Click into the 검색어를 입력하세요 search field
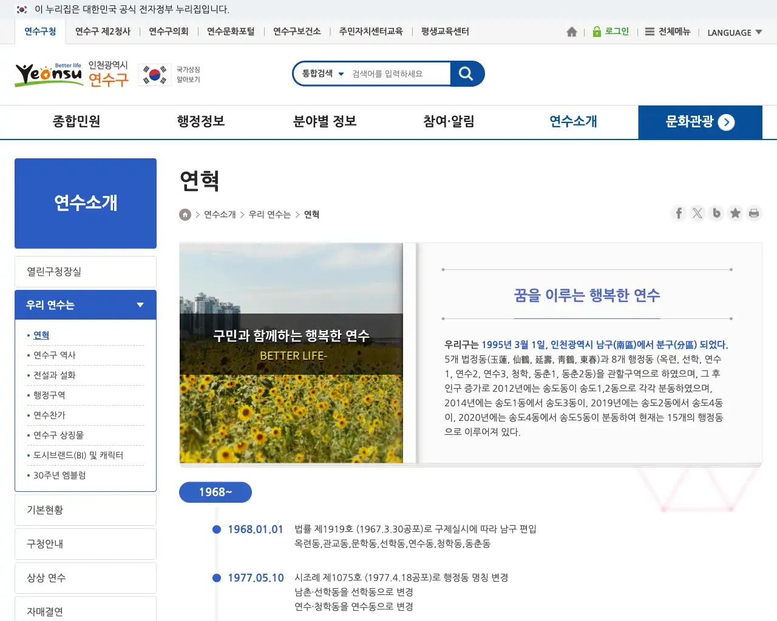777x621 pixels. tap(398, 74)
